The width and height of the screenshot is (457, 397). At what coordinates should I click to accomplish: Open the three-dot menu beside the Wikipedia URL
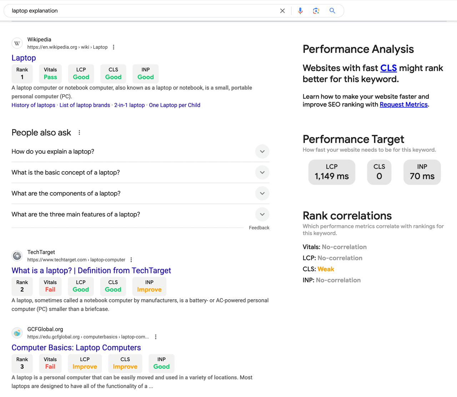pos(114,47)
